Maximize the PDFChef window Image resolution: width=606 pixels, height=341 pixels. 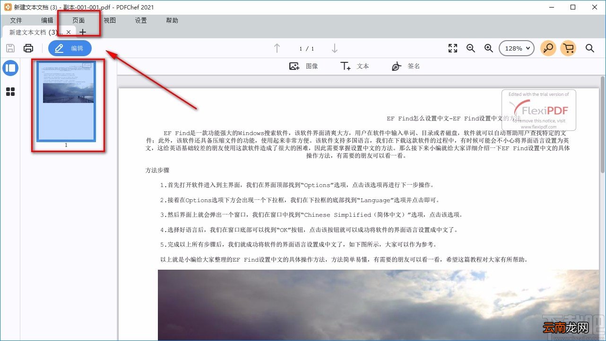click(x=573, y=7)
